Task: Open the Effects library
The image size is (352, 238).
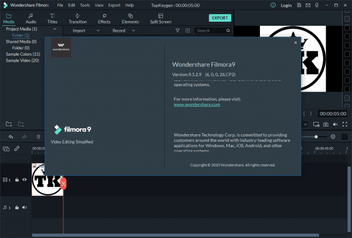Action: [x=104, y=18]
